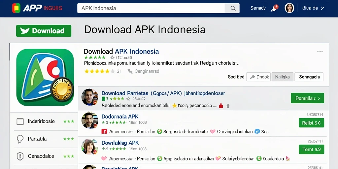Click the search magnifier button

pos(232,8)
